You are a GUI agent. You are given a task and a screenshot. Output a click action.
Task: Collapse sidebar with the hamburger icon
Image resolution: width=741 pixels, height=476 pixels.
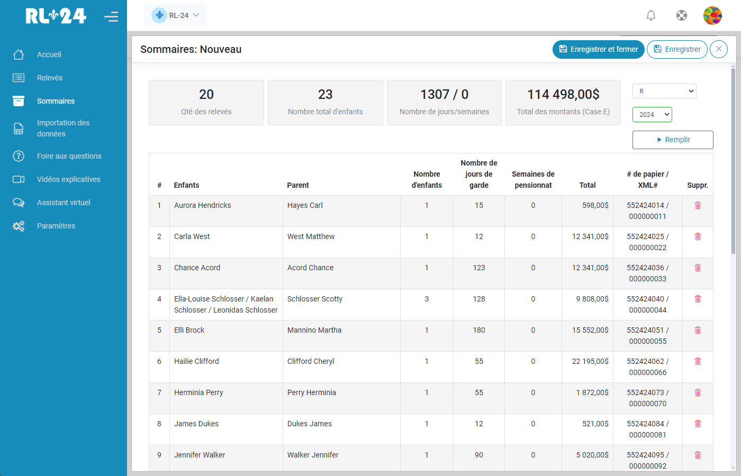click(111, 17)
